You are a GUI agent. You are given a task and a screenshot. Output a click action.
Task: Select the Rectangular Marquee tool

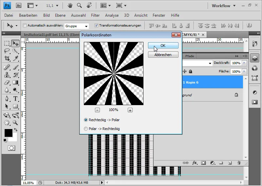pyautogui.click(x=7, y=44)
